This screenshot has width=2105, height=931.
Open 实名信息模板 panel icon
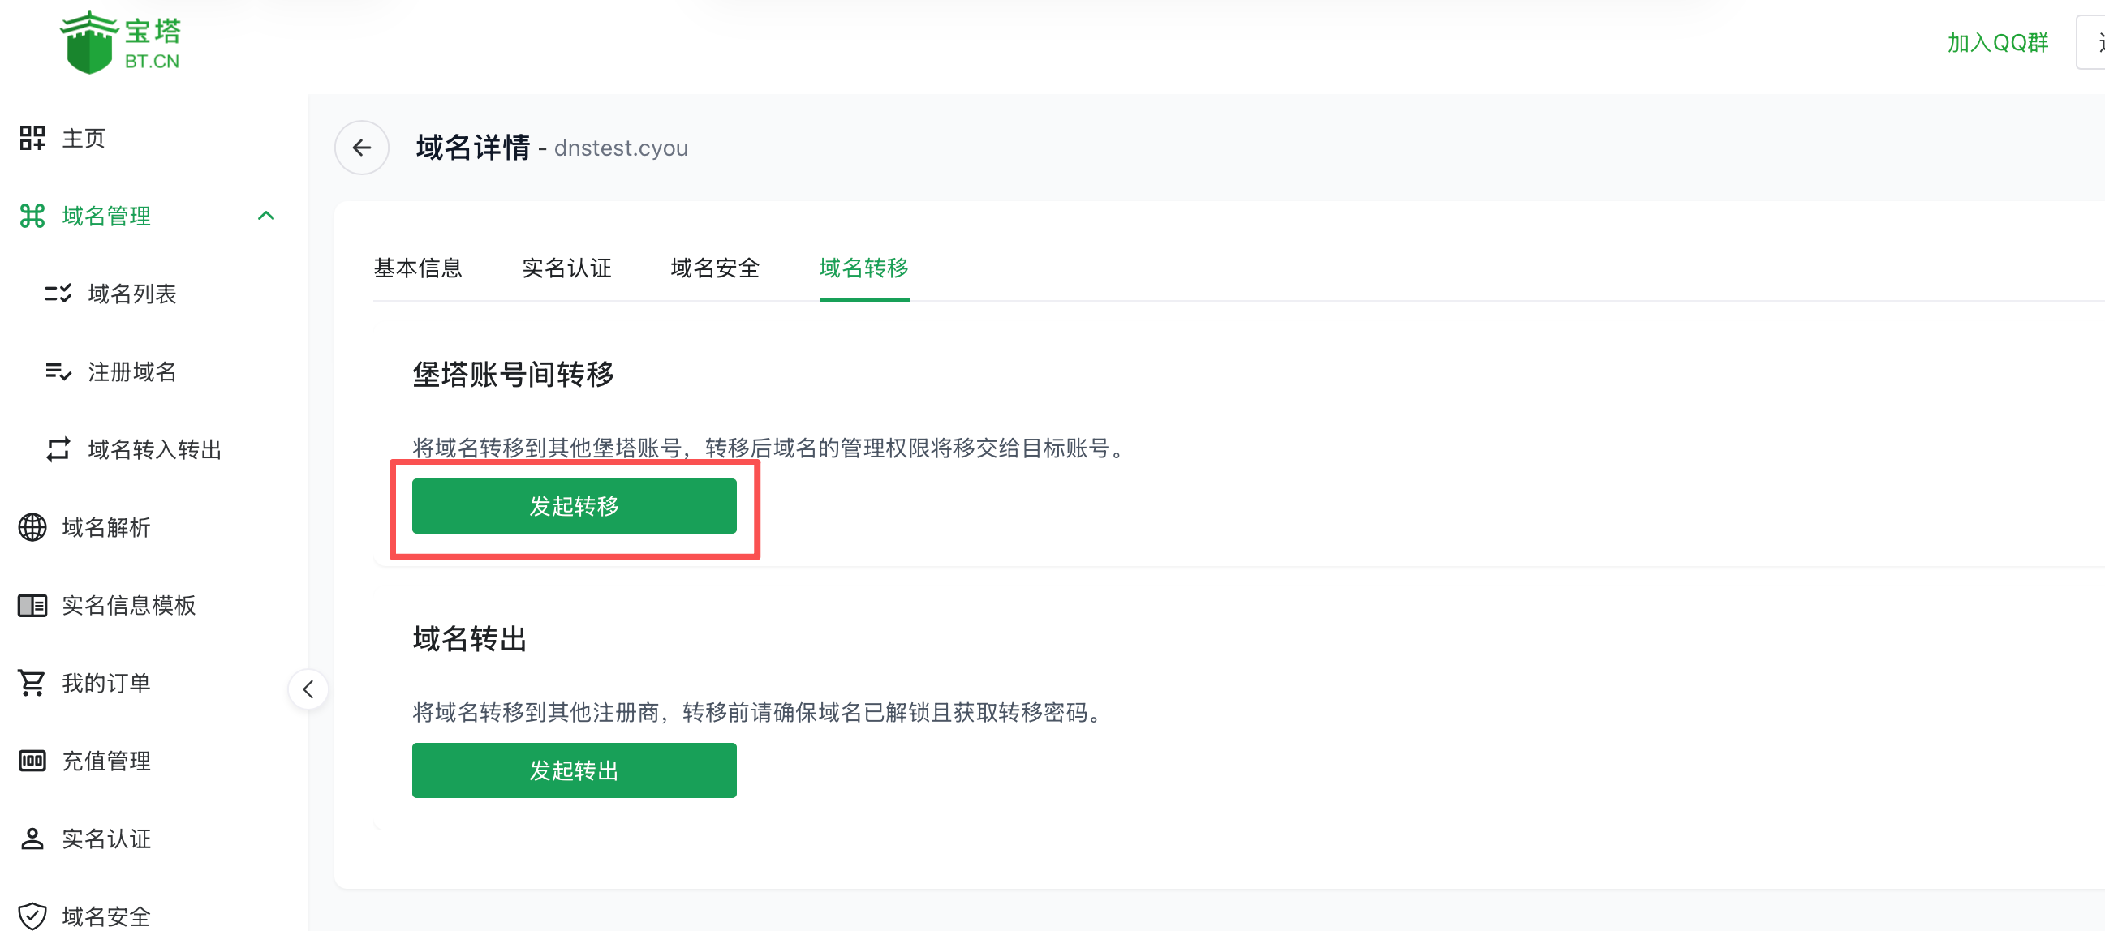pos(31,605)
